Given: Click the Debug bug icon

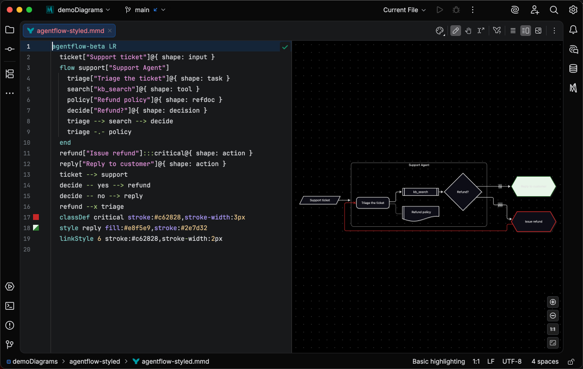Looking at the screenshot, I should (x=456, y=10).
